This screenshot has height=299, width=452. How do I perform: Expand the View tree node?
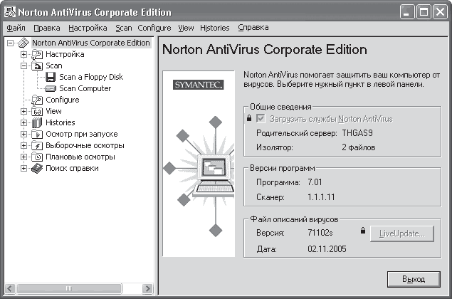click(x=24, y=111)
